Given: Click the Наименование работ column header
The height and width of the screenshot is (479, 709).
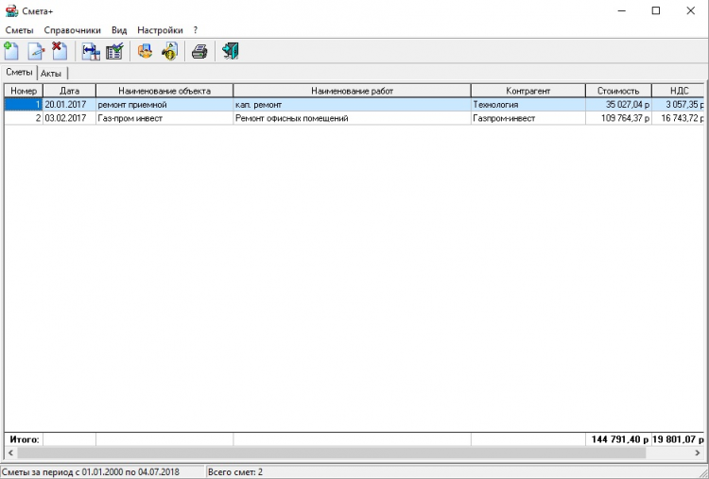Looking at the screenshot, I should pyautogui.click(x=353, y=91).
